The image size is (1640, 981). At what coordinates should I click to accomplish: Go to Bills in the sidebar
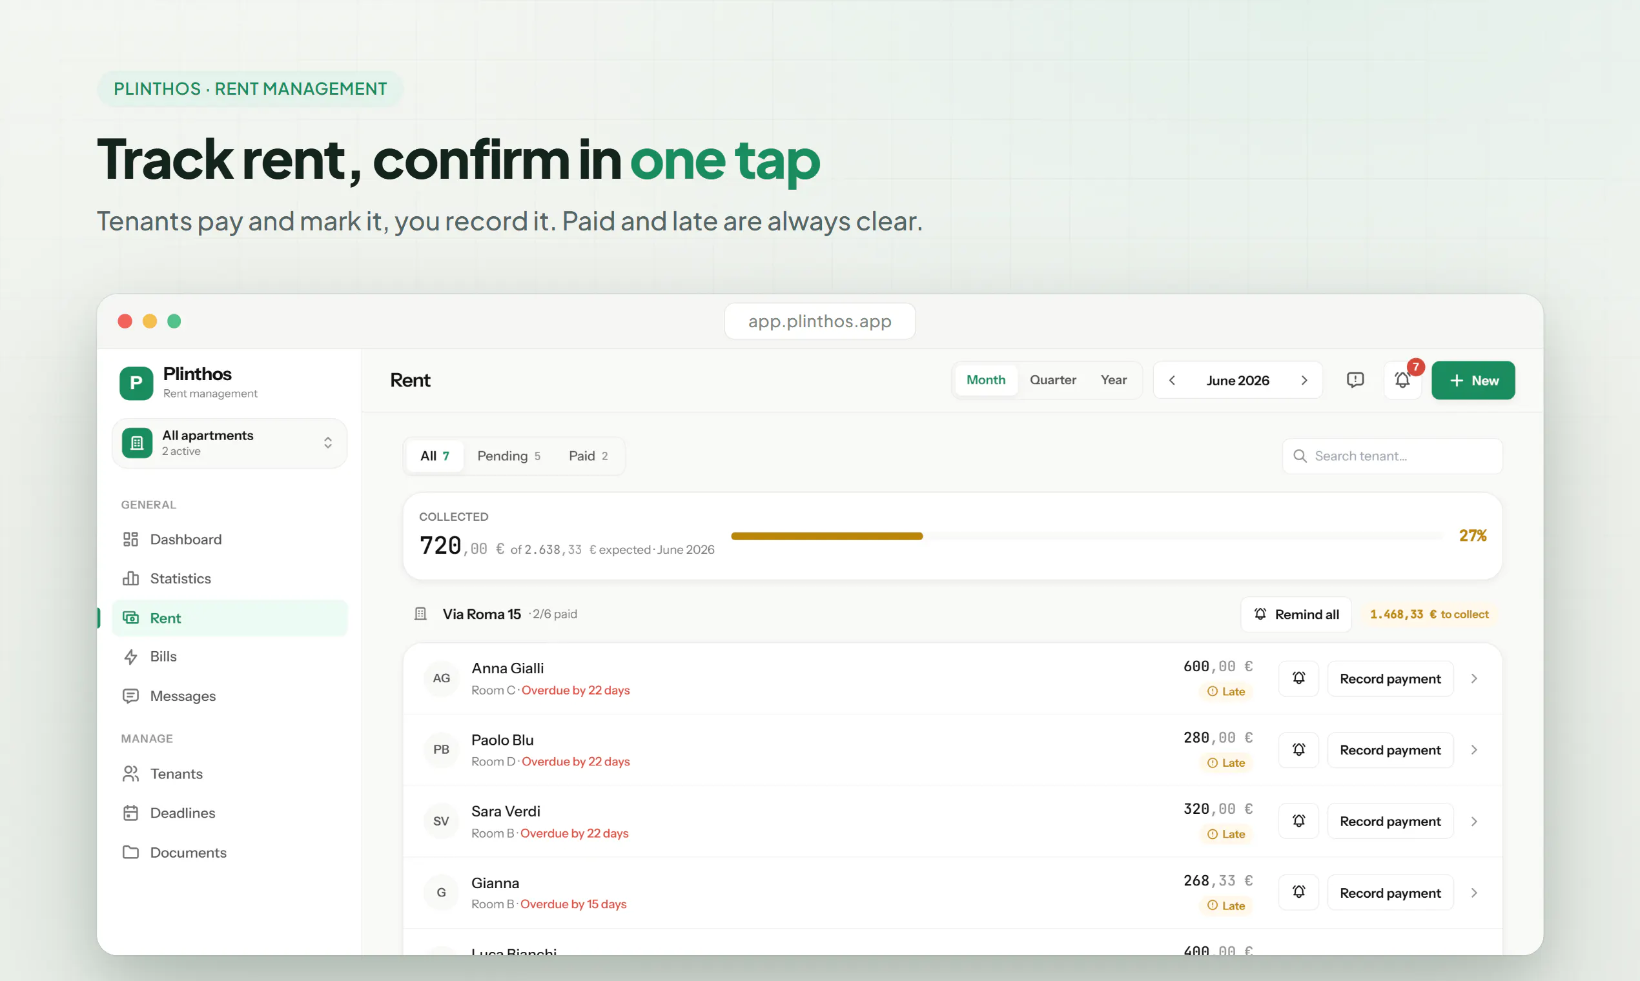229,656
